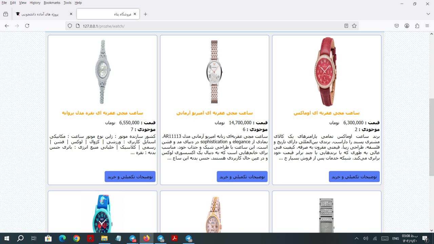Viewport: 434px width, 244px height.
Task: Click buy button for Omax watch
Action: point(354,177)
